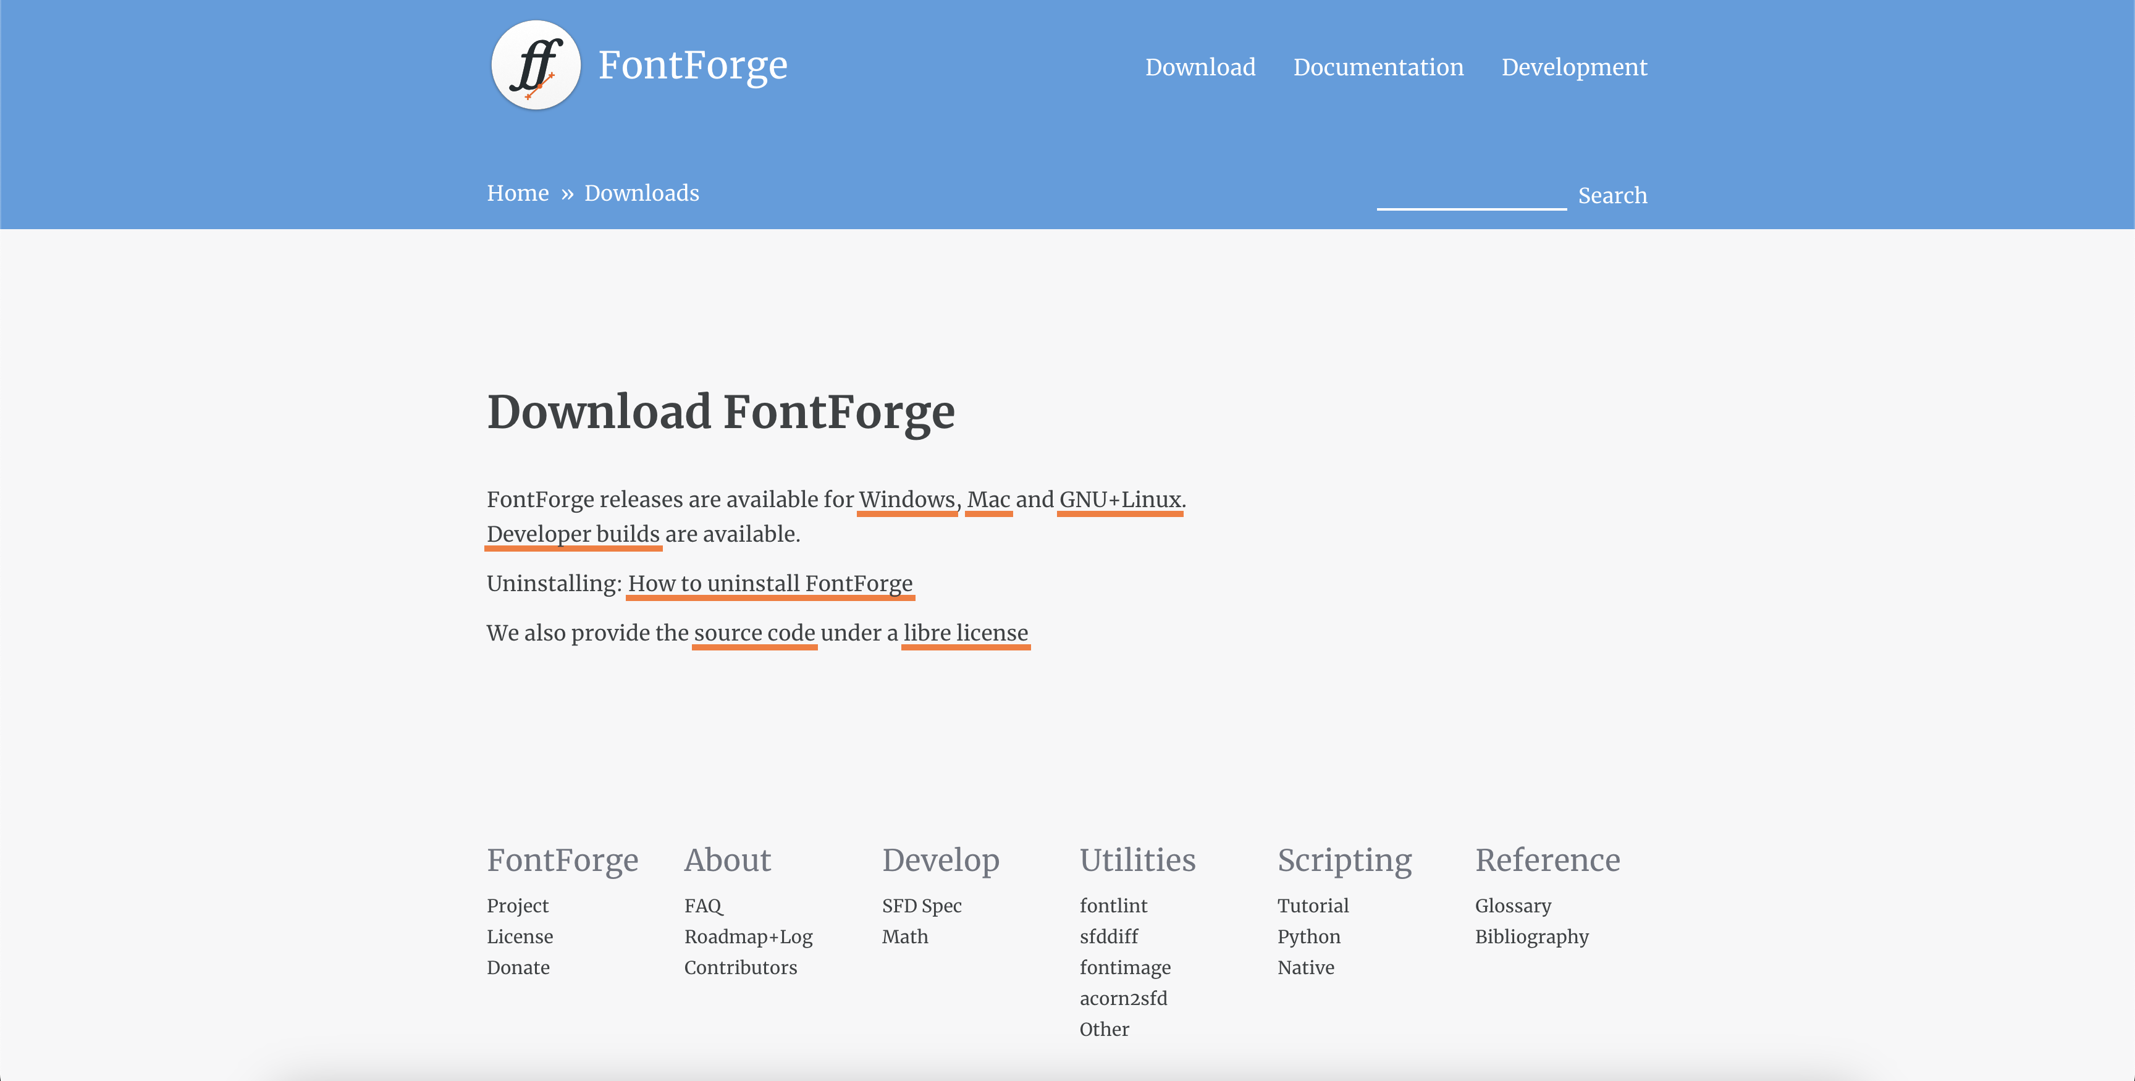2135x1081 pixels.
Task: Follow the source code link
Action: click(754, 633)
